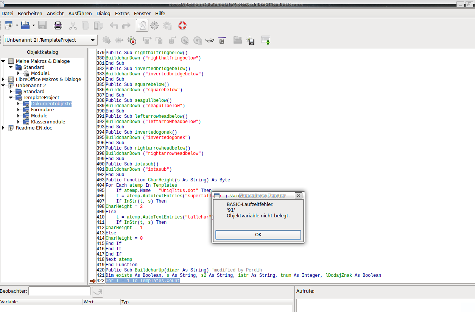Collapse the Unbenannt 2 document node
The height and width of the screenshot is (312, 475).
pos(3,85)
